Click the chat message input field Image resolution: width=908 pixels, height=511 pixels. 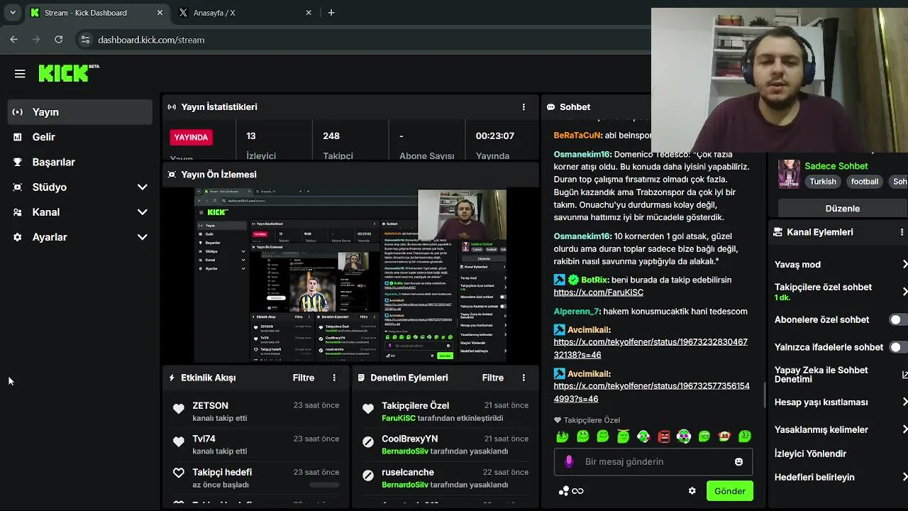(653, 461)
